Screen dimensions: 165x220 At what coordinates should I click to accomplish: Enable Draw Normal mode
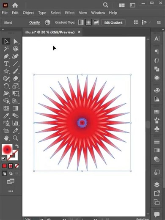click(x=5, y=173)
